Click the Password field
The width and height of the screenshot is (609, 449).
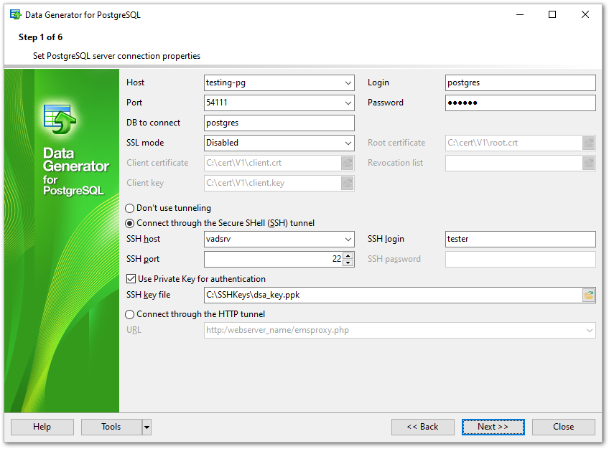point(520,103)
